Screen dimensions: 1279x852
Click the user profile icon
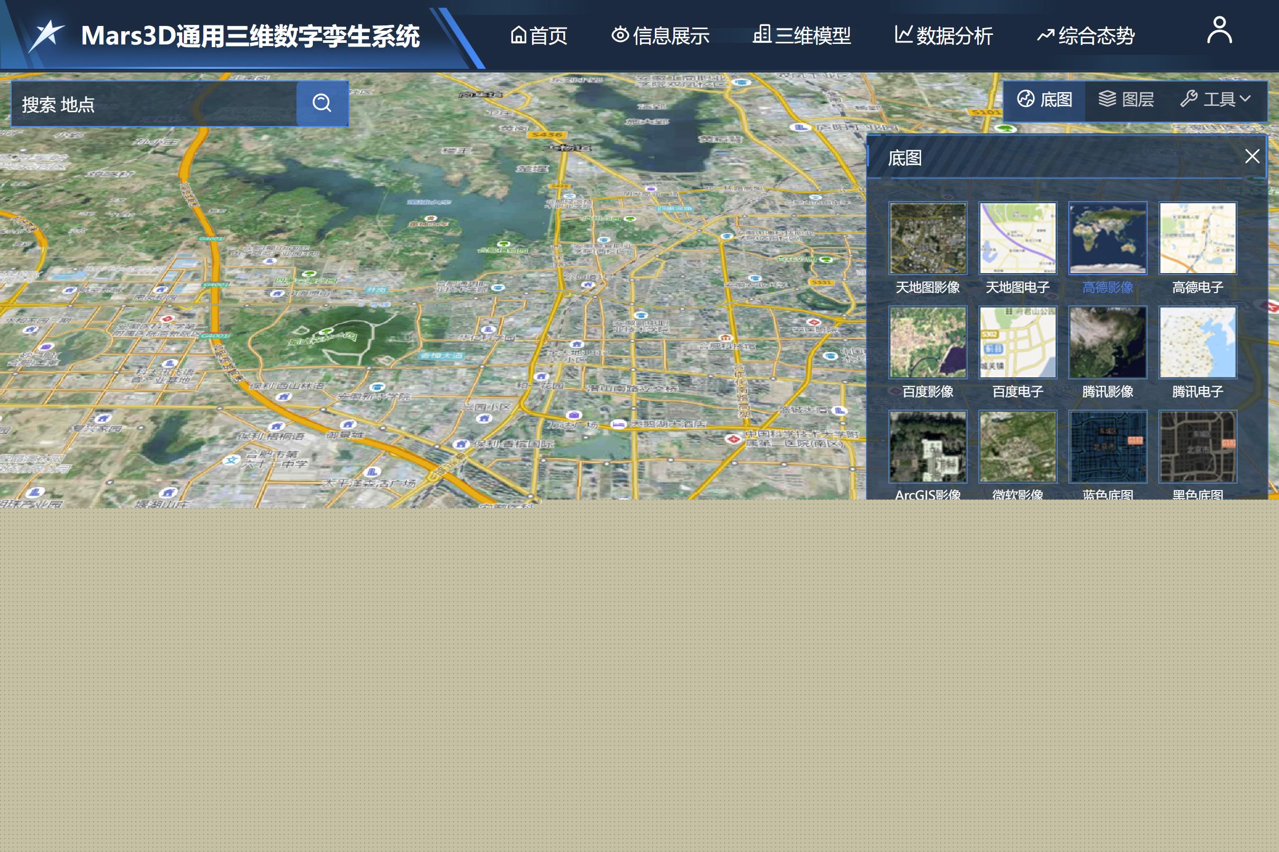coord(1219,31)
